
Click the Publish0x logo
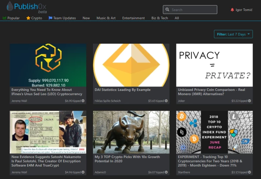pos(26,7)
